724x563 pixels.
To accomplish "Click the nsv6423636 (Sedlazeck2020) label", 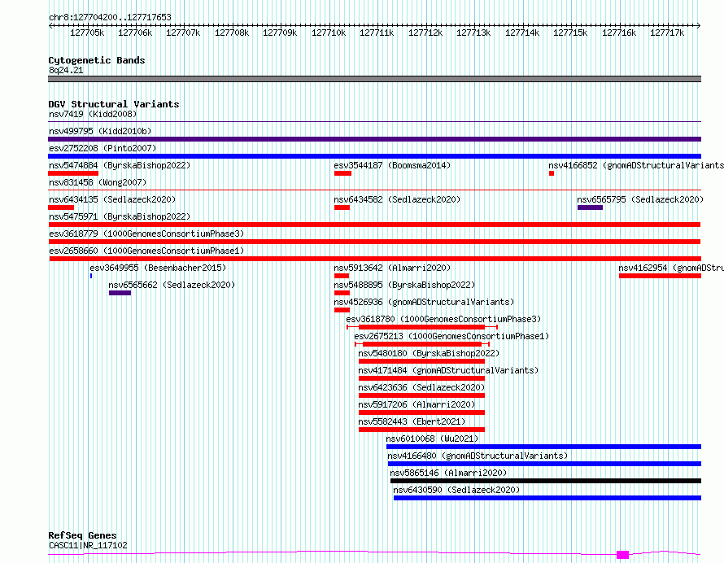I will pyautogui.click(x=421, y=387).
